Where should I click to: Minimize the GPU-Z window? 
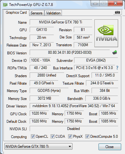(x=95, y=3)
